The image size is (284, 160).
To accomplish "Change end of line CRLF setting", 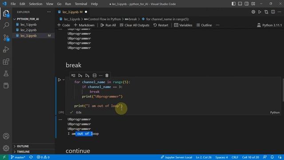I will (x=235, y=157).
